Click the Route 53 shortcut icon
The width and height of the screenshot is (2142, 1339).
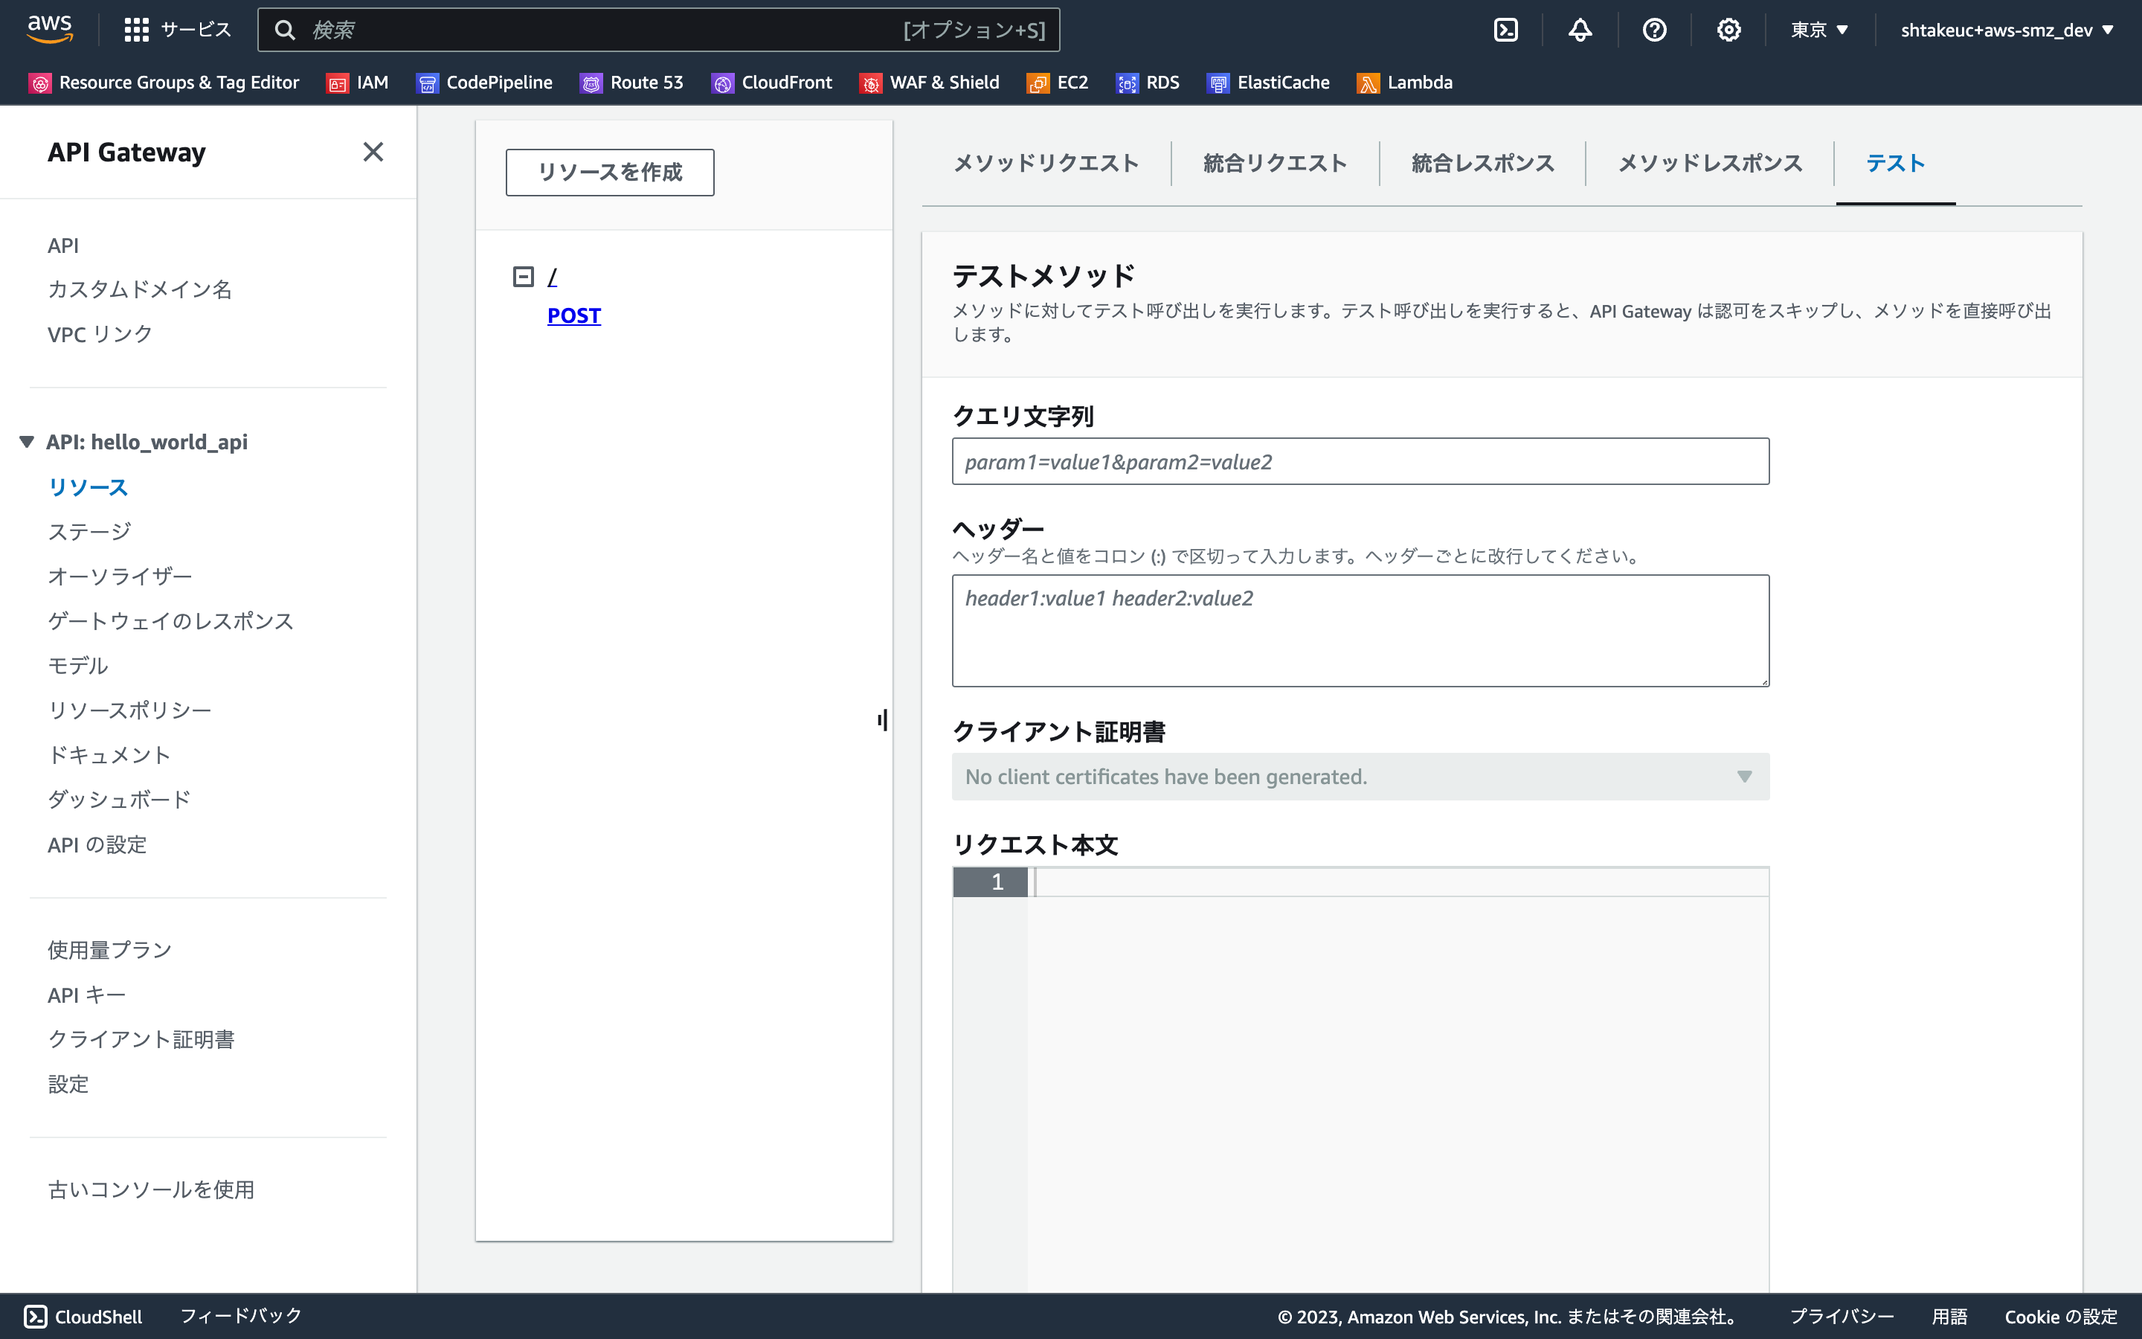click(591, 83)
